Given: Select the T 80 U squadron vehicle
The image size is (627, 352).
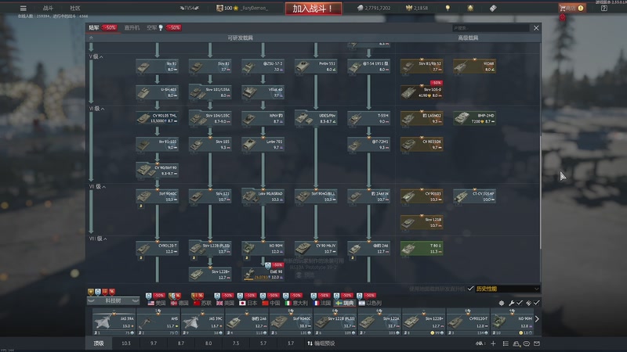Looking at the screenshot, I should (x=422, y=248).
